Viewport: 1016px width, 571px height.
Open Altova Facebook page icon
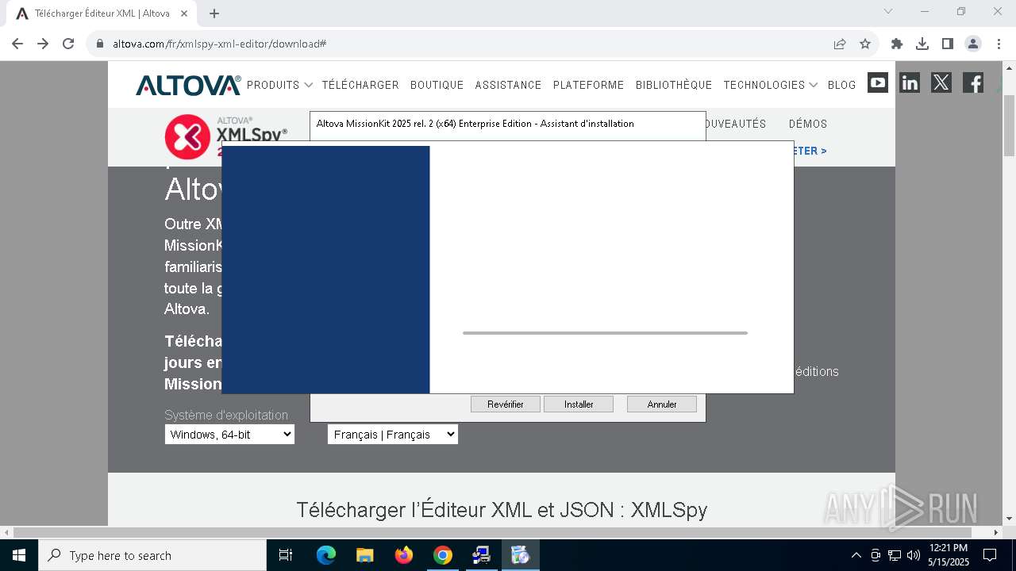click(973, 82)
